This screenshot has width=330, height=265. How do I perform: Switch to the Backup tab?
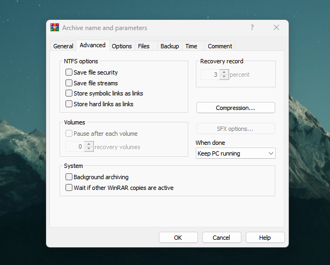pos(170,46)
